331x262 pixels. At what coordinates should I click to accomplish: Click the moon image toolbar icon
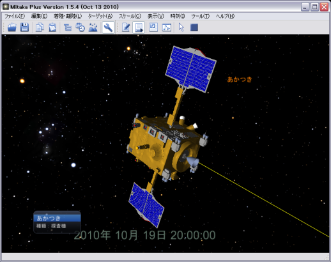pyautogui.click(x=153, y=27)
